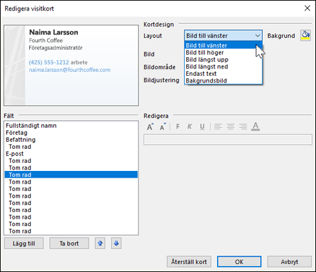The image size is (316, 272).
Task: Toggle bold (F) formatting
Action: 178,126
